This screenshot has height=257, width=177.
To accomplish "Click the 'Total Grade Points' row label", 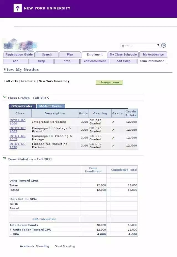I will tap(24, 225).
